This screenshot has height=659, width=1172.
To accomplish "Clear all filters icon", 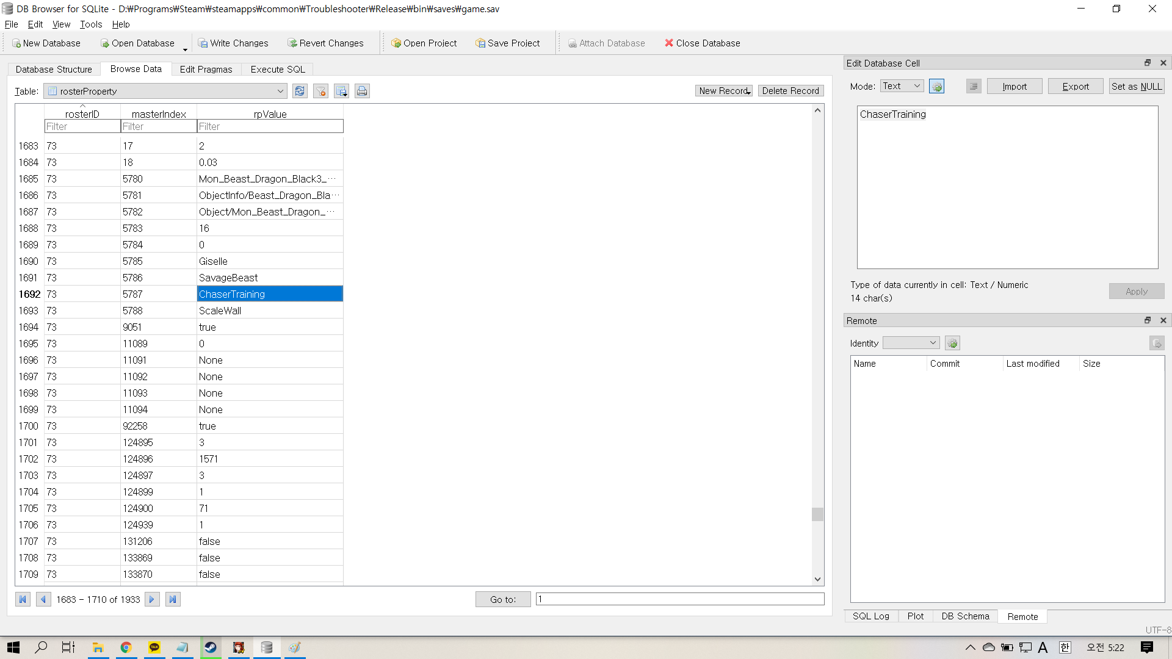I will click(320, 91).
